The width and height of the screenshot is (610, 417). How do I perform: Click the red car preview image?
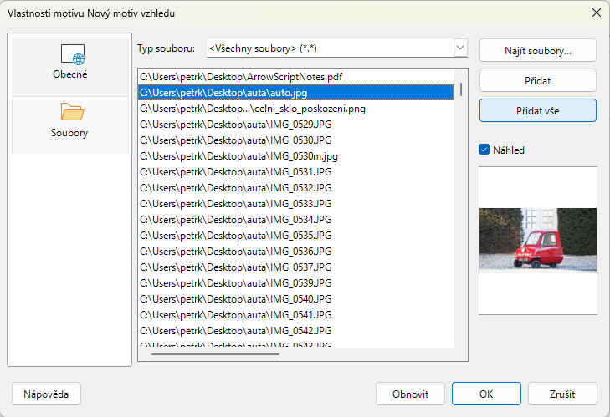point(538,240)
